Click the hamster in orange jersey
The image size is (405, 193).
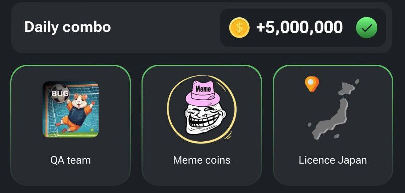coord(77,112)
